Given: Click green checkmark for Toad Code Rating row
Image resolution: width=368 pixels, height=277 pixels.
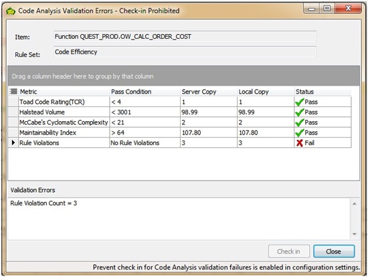Looking at the screenshot, I should point(300,102).
